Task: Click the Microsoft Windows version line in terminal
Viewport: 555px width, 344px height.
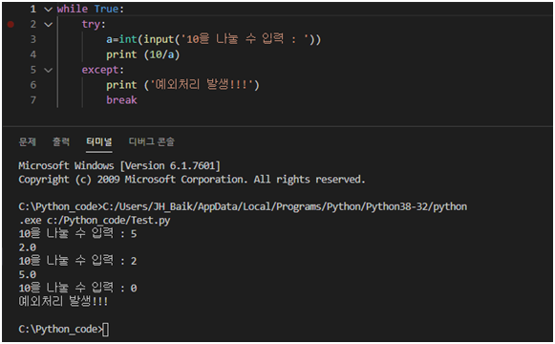Action: click(119, 165)
